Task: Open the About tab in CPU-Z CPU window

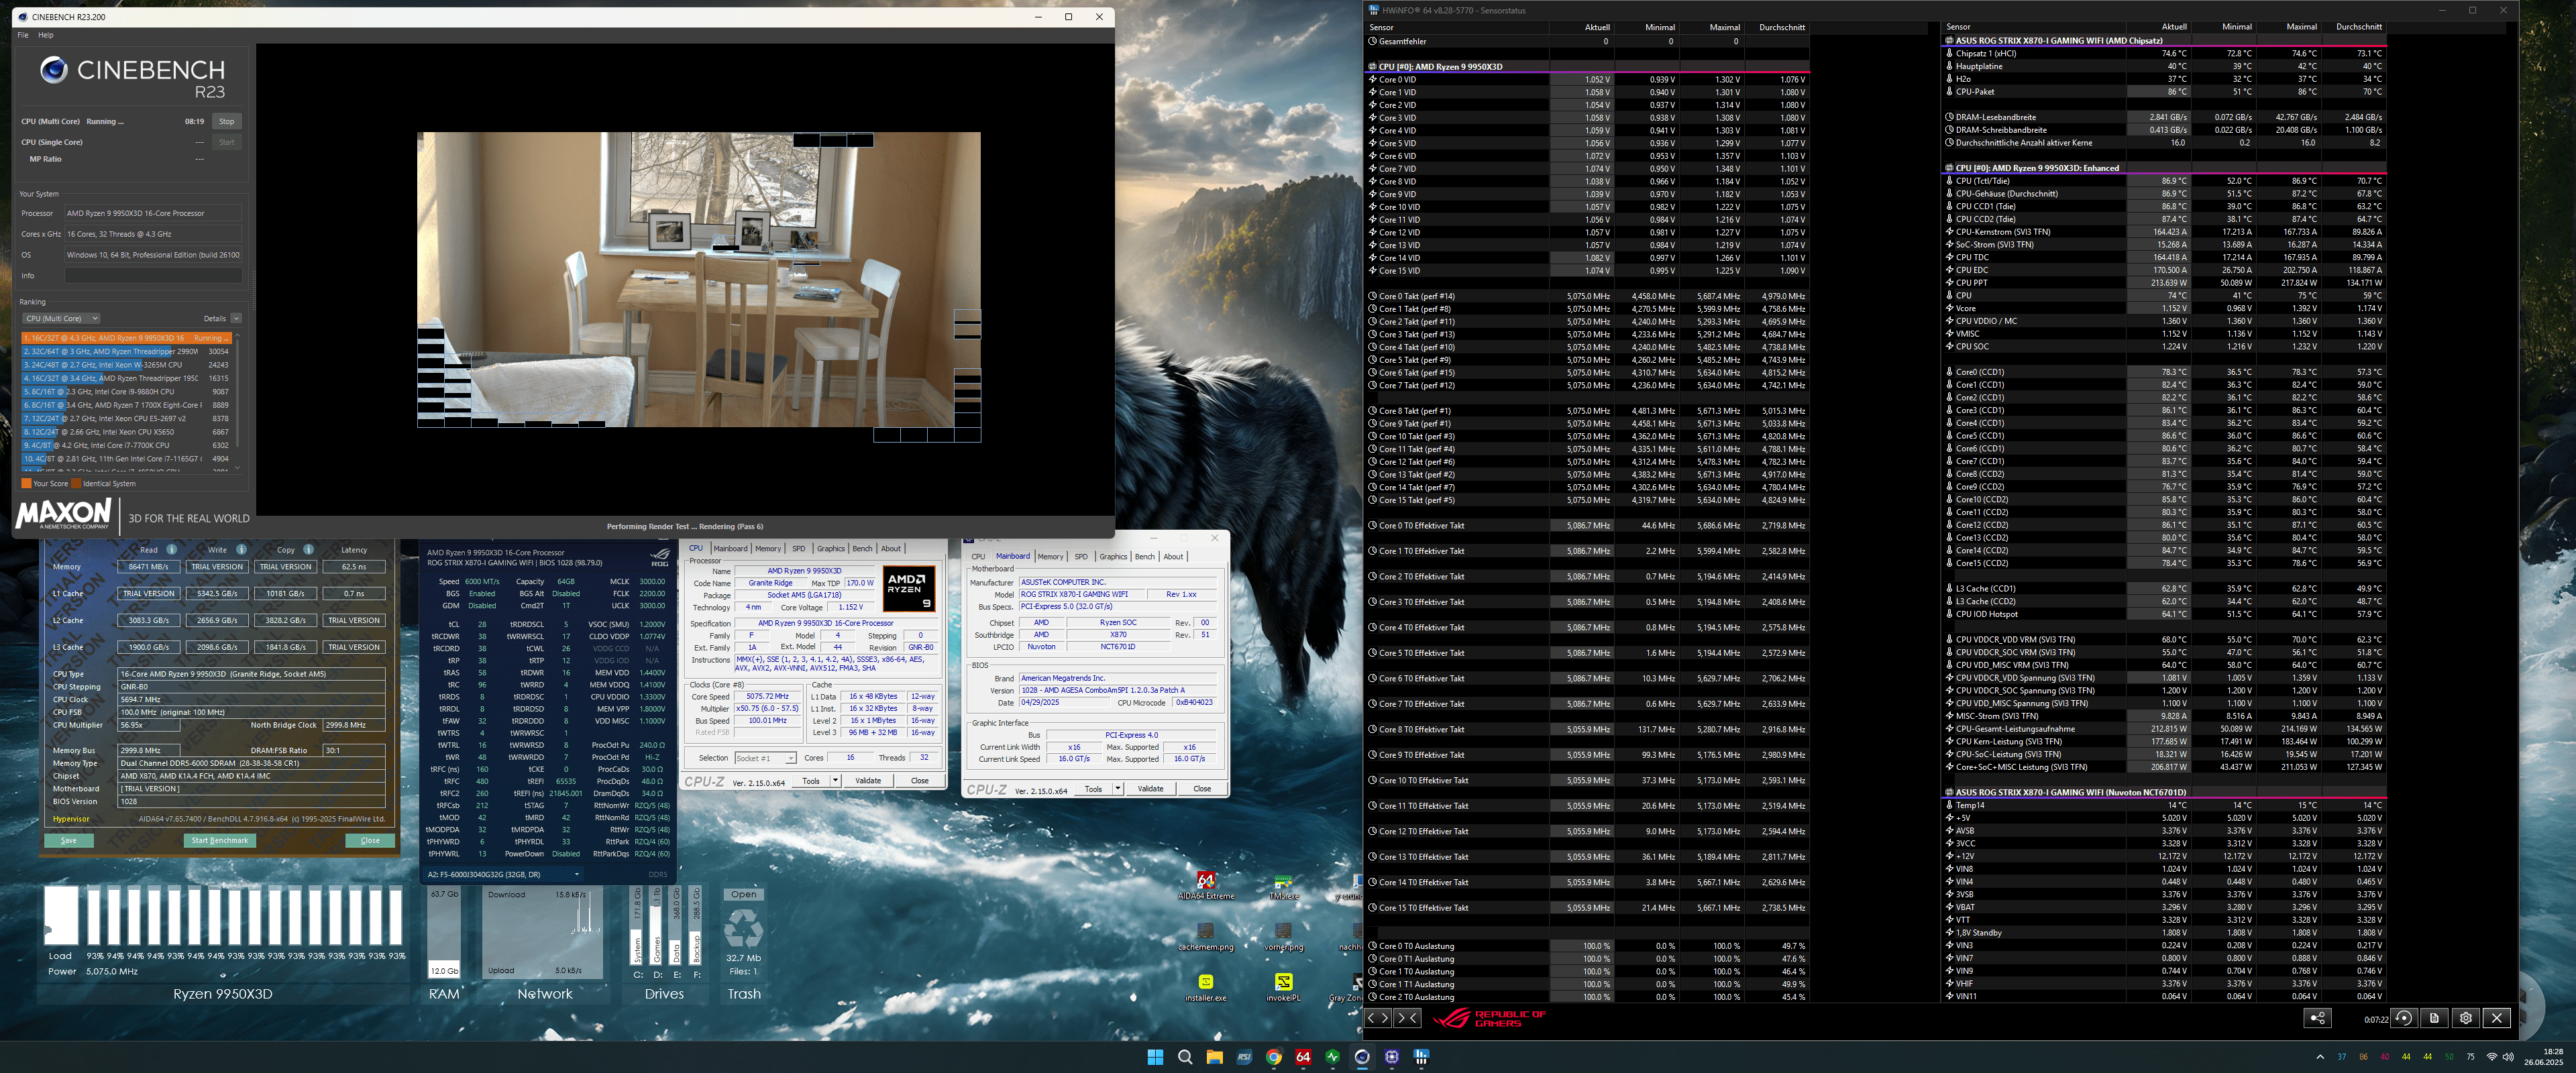Action: (x=890, y=549)
